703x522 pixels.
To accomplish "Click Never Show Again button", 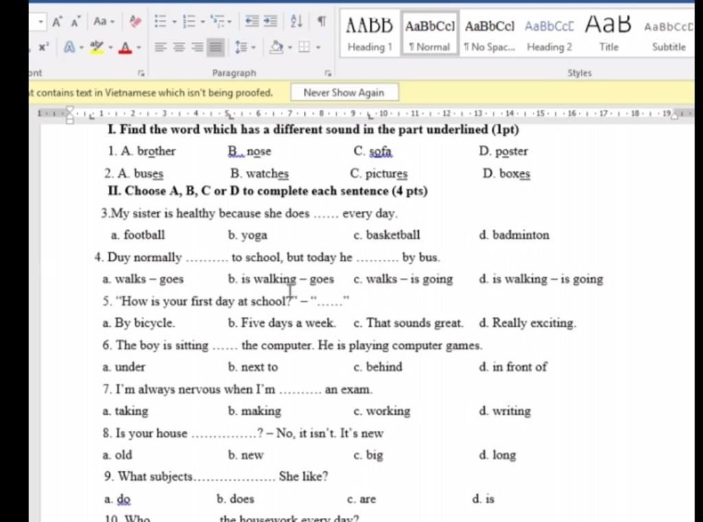I will coord(344,93).
